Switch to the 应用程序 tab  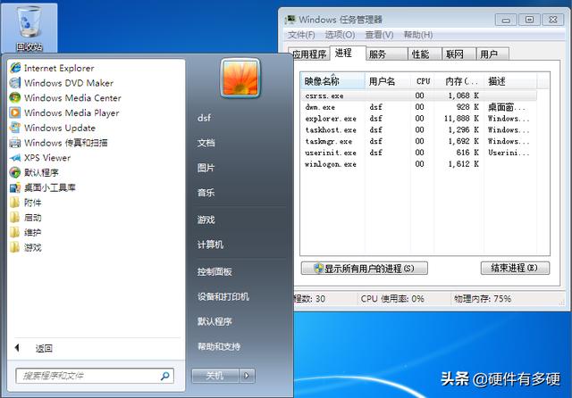coord(309,54)
